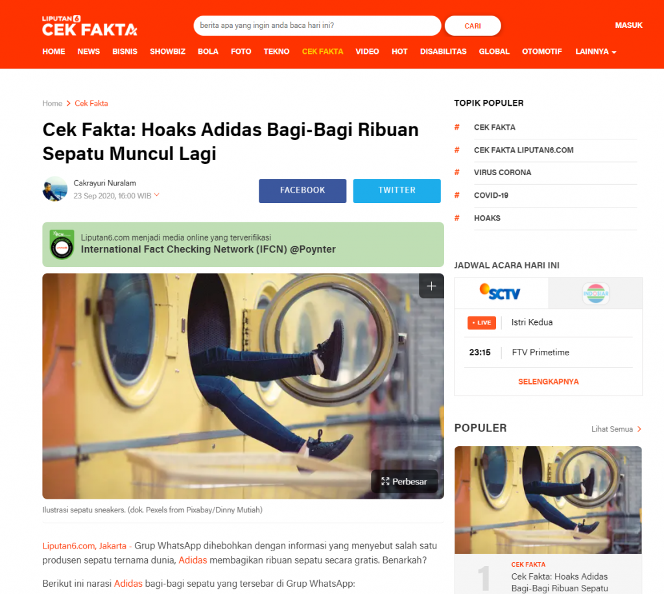Go to the TEKNO section

[276, 52]
